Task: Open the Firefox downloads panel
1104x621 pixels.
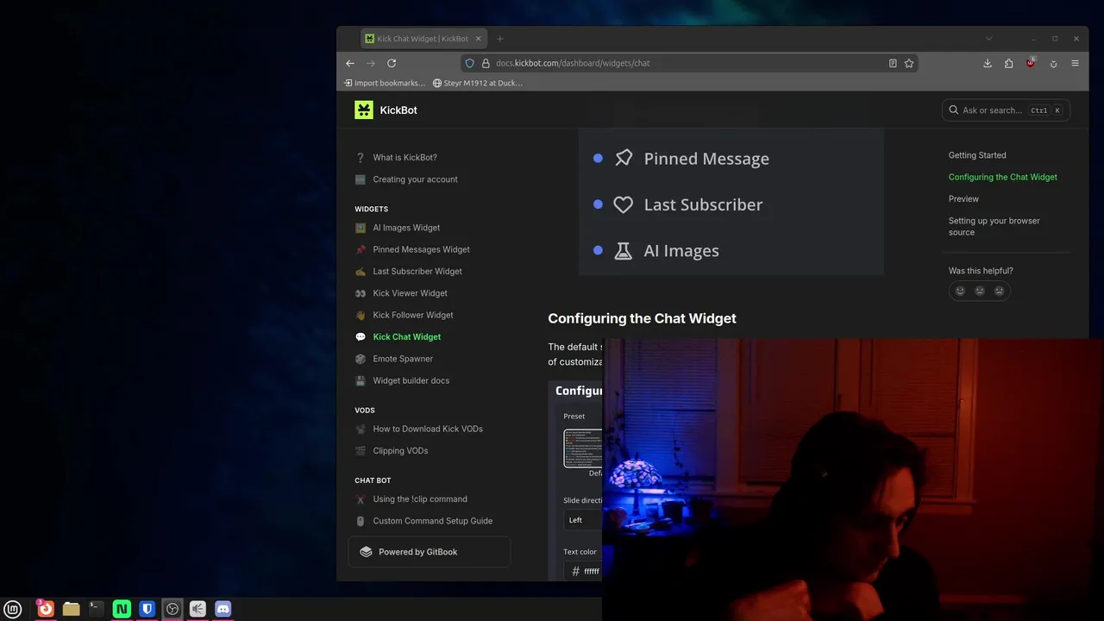Action: pyautogui.click(x=988, y=63)
